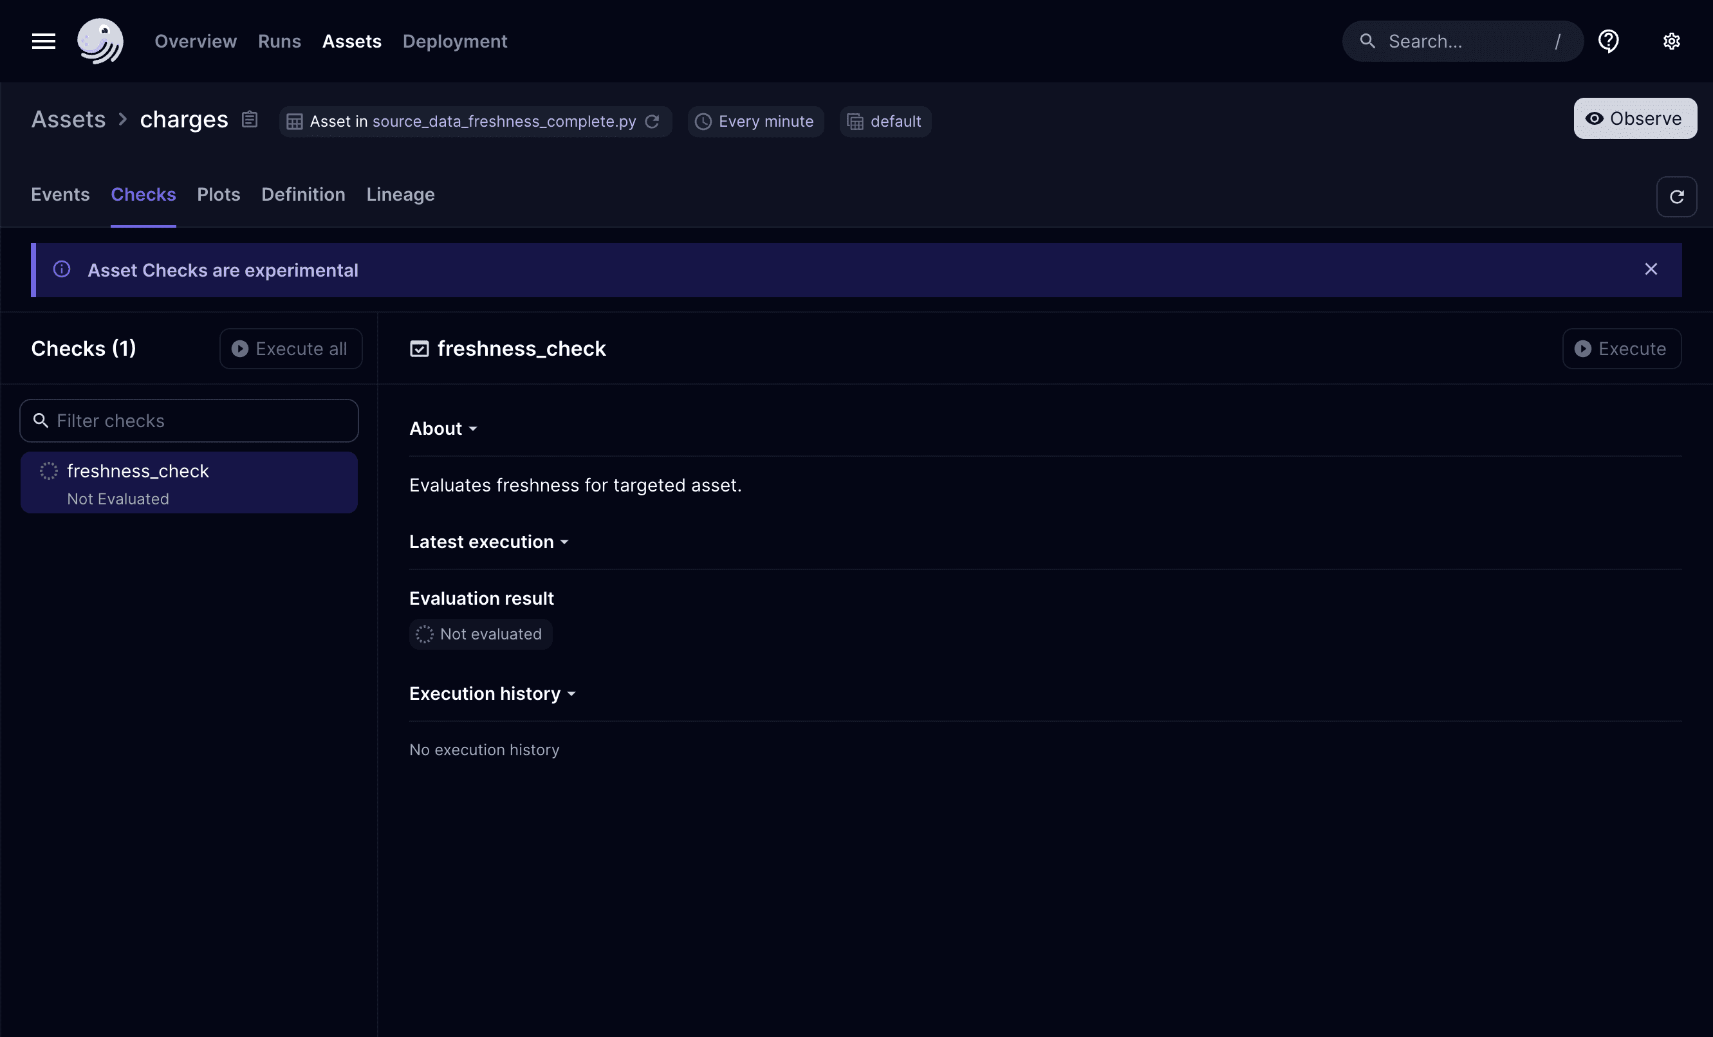1713x1037 pixels.
Task: Copy asset name using the clipboard icon
Action: pyautogui.click(x=250, y=119)
